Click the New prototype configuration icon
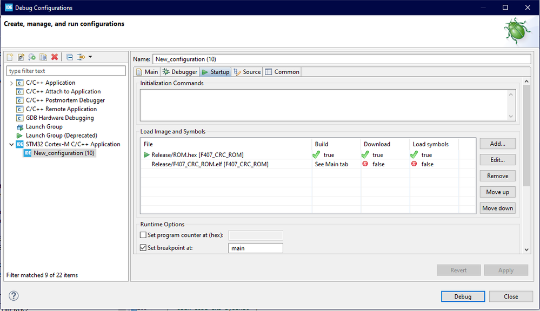Image resolution: width=540 pixels, height=311 pixels. point(21,57)
